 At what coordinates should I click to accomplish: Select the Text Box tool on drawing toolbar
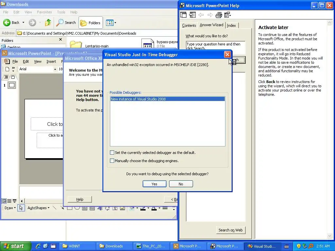85,208
